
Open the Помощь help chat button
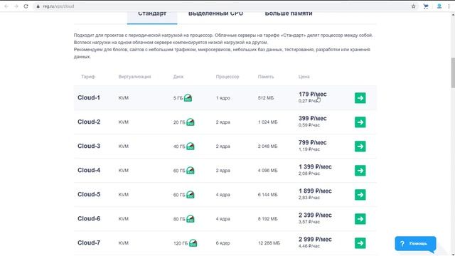click(415, 243)
